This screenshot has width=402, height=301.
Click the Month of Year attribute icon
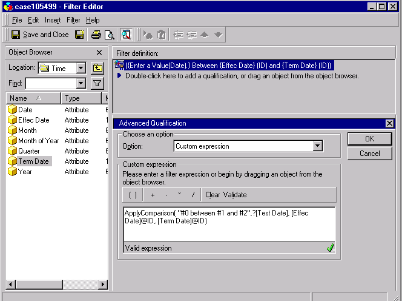[12, 140]
